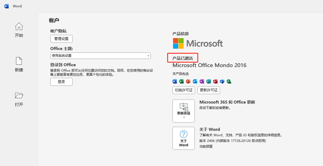Click the teal Publisher icon
The width and height of the screenshot is (323, 166).
(x=208, y=81)
